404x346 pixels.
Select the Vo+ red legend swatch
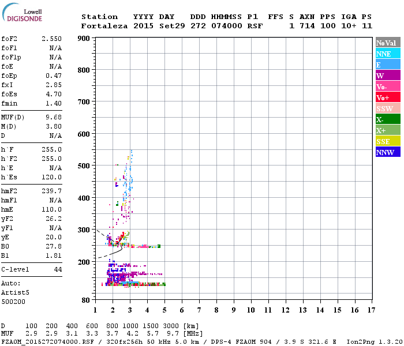click(388, 97)
